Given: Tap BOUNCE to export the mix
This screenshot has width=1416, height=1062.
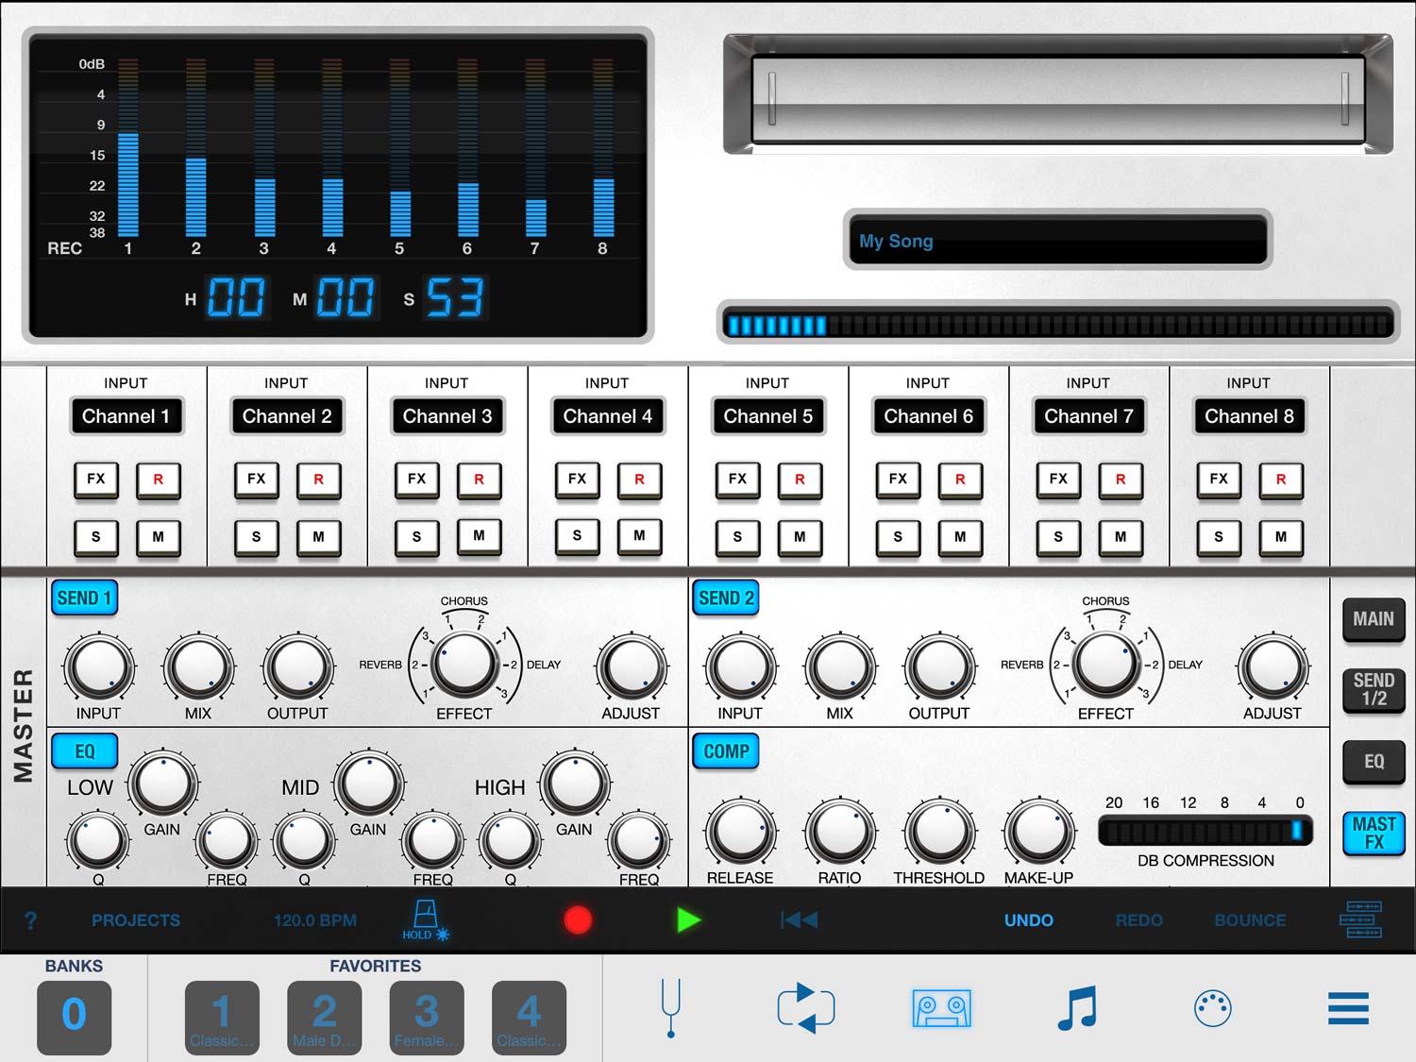Looking at the screenshot, I should tap(1249, 920).
